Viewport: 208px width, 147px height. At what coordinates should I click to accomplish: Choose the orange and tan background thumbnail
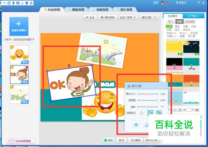point(191,81)
